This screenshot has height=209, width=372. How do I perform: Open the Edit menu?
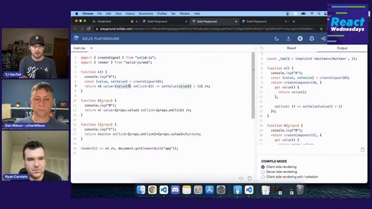click(109, 14)
